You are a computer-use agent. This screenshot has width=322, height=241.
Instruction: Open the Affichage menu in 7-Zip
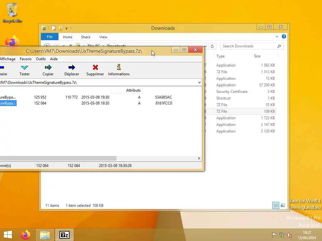(x=8, y=59)
